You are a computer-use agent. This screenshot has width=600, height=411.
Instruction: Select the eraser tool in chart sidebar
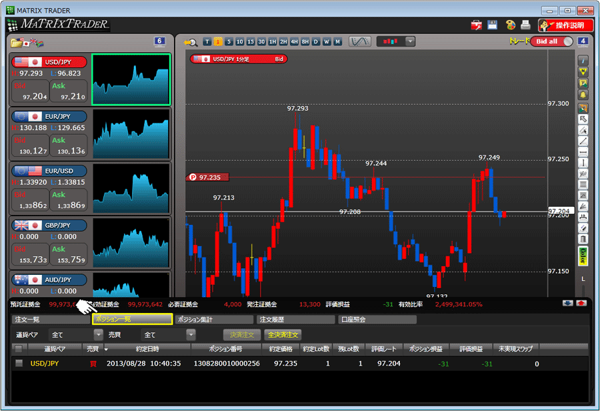point(583,228)
